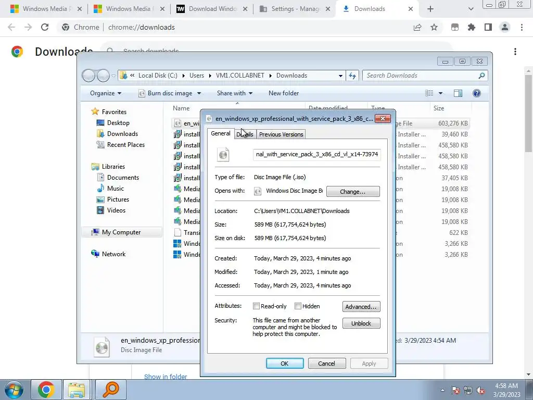Confirm the dialog with OK
Image resolution: width=533 pixels, height=400 pixels.
(285, 364)
